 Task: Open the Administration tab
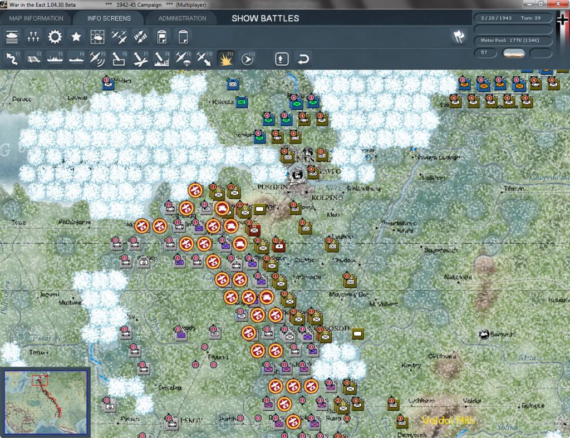(x=182, y=18)
